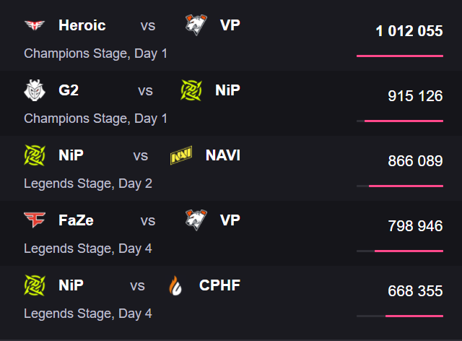462x341 pixels.
Task: Open the CPHF team name link
Action: tap(219, 285)
